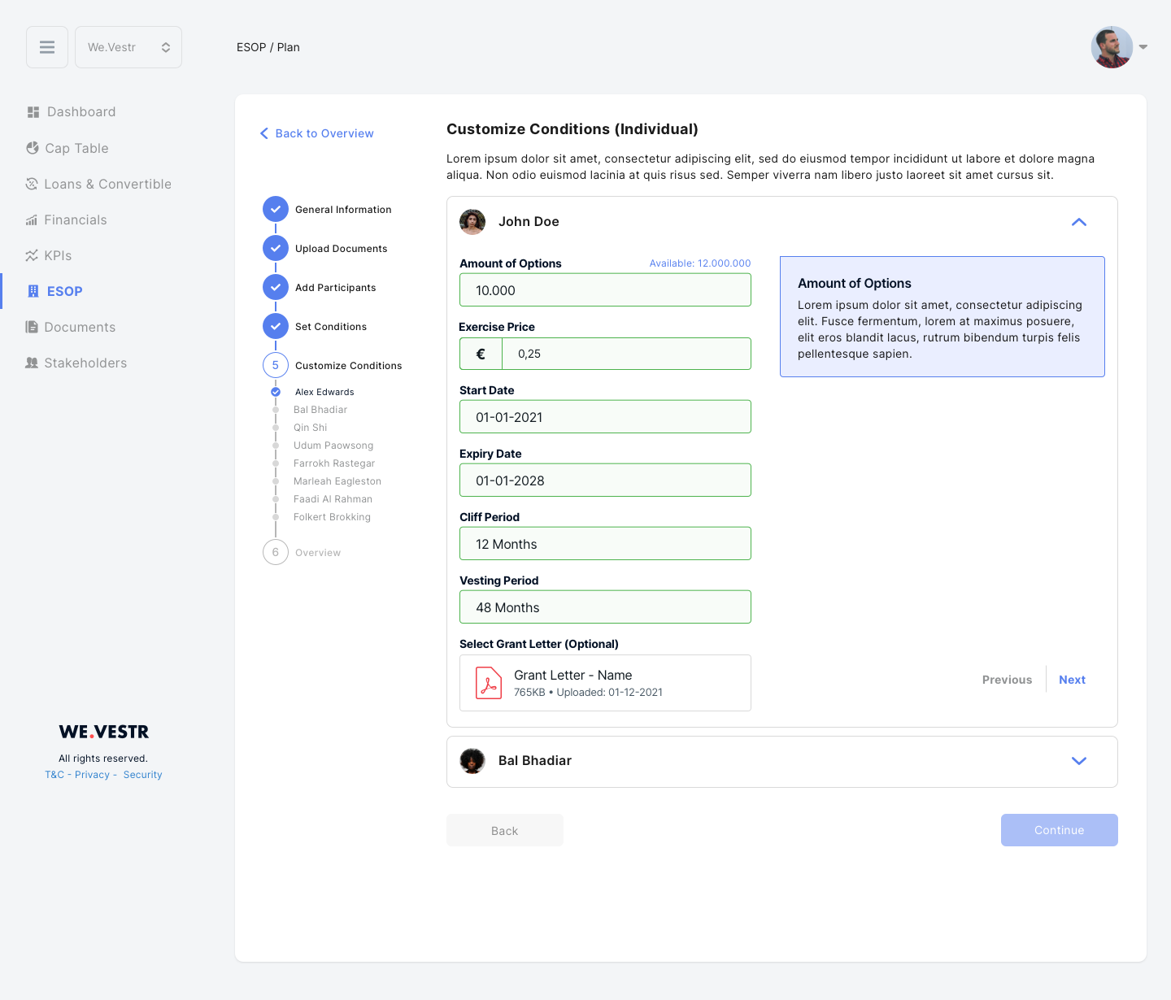Click the Cap Table pie icon

[x=33, y=148]
